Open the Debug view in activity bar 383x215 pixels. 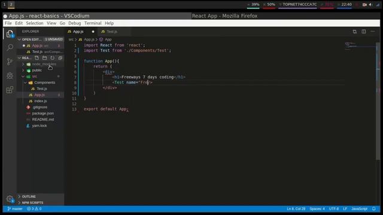tap(10, 76)
